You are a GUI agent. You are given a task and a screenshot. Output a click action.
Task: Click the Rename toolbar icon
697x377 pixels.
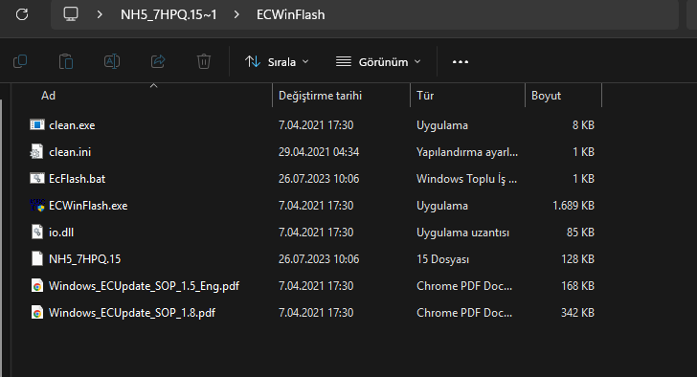click(112, 61)
